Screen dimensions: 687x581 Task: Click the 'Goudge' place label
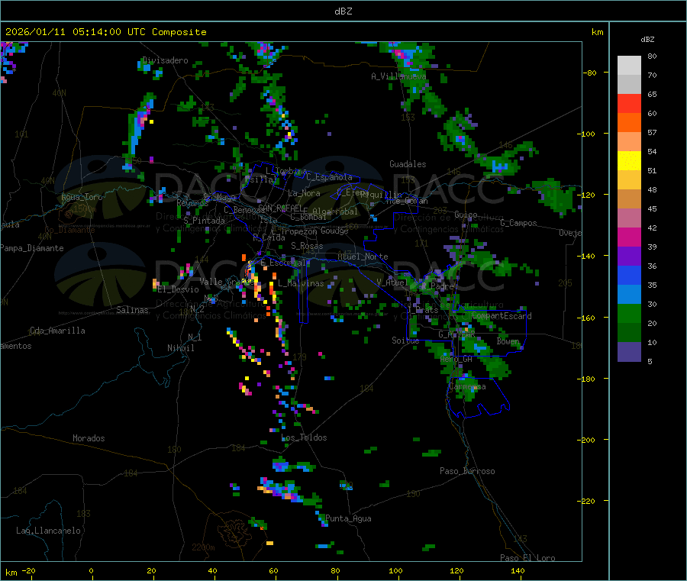coord(334,231)
